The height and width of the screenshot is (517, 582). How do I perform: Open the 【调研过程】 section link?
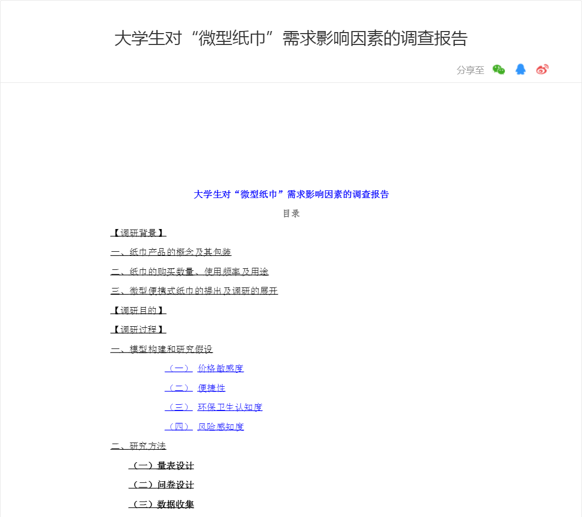click(x=138, y=330)
